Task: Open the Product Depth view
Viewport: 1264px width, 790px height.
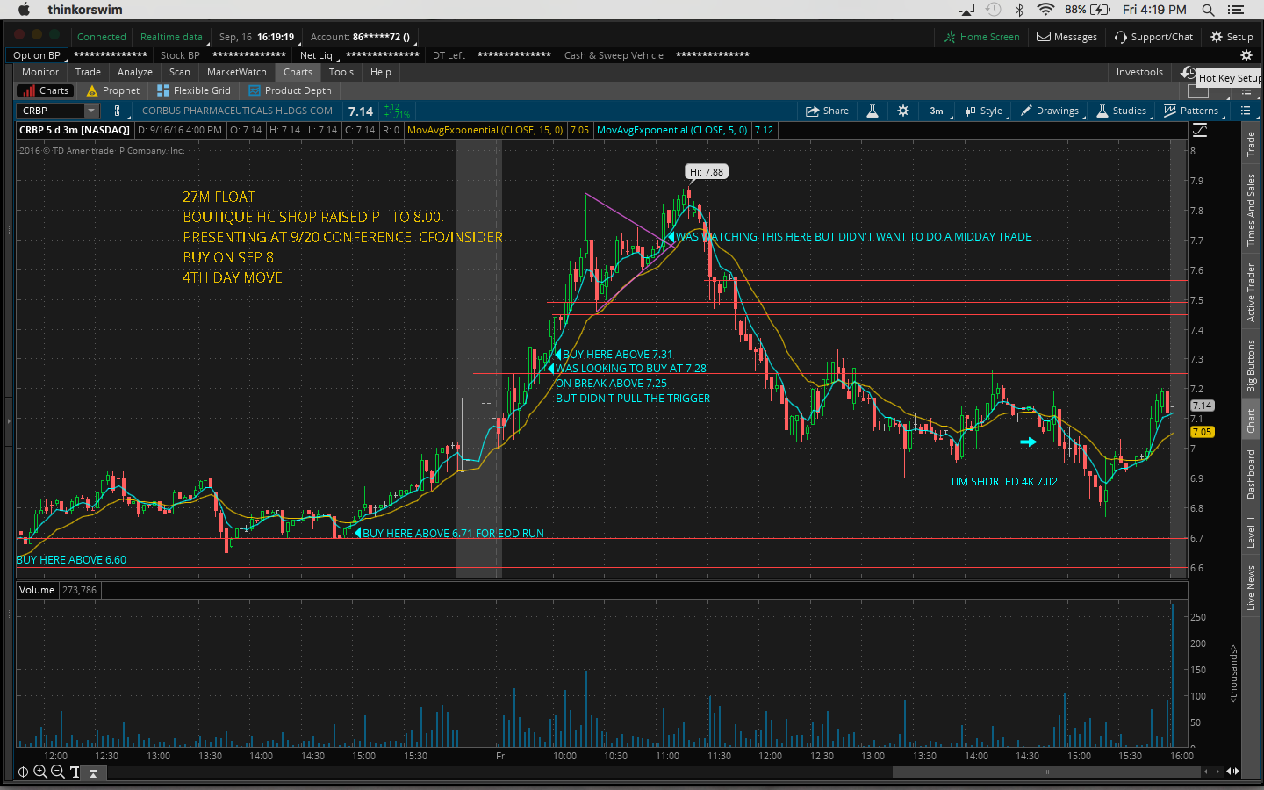Action: [290, 90]
